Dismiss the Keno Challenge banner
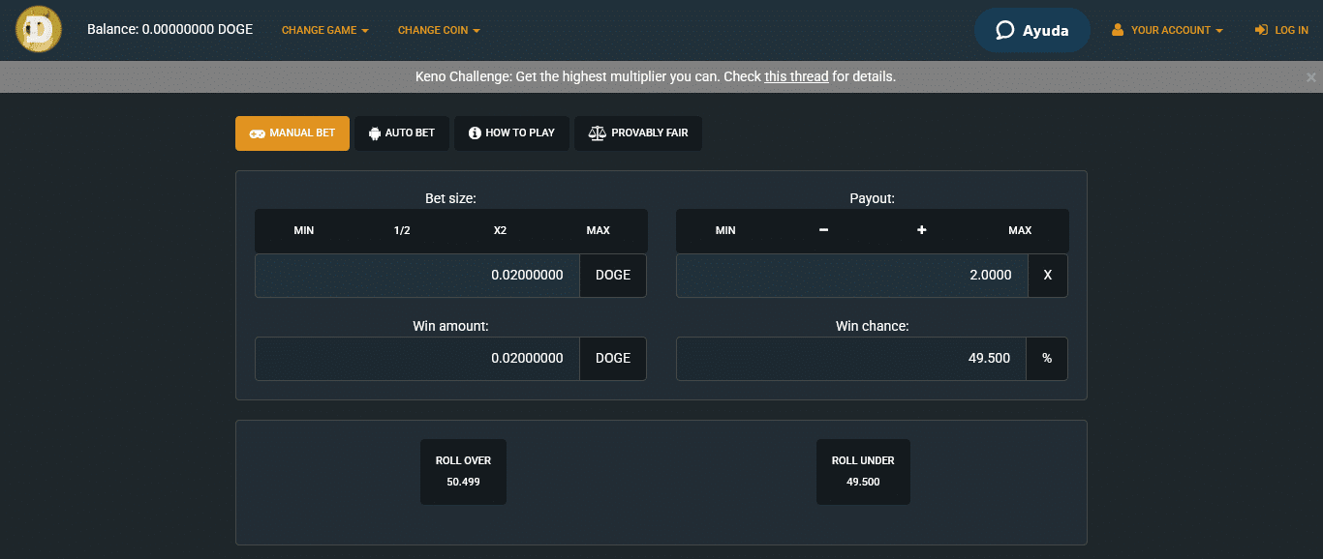 1310,75
